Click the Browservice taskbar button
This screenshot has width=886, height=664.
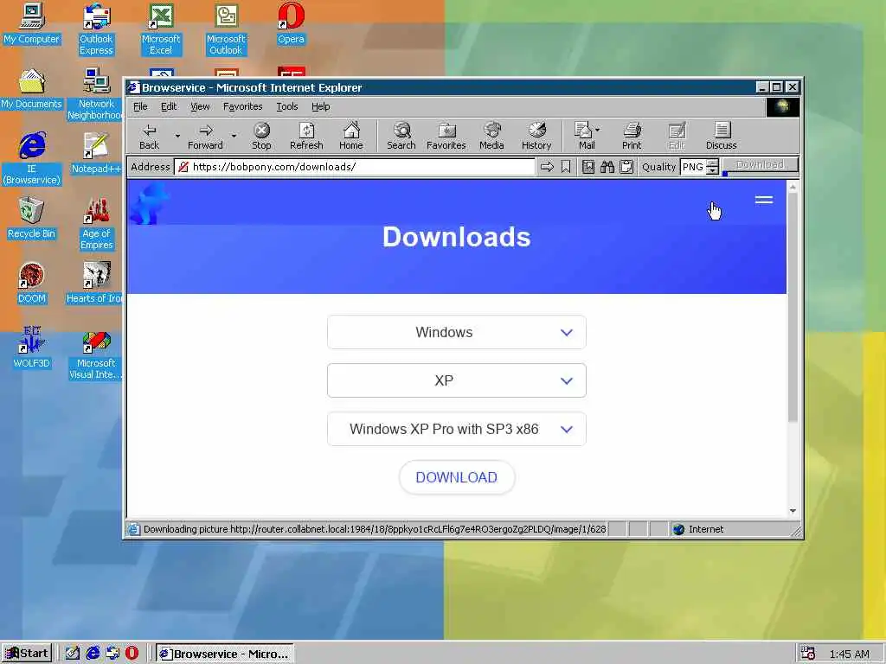[x=225, y=654]
